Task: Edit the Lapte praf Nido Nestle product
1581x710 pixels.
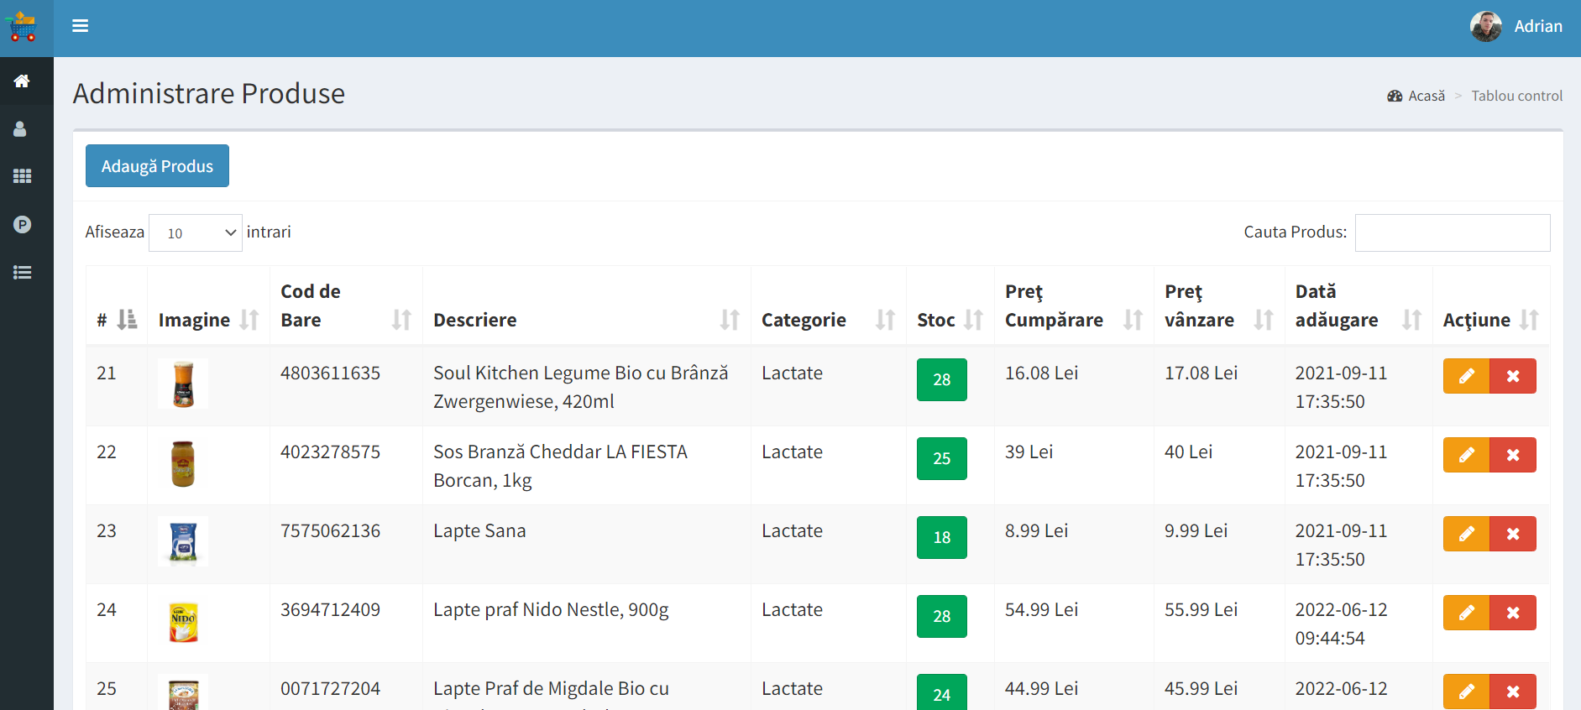Action: [1466, 613]
